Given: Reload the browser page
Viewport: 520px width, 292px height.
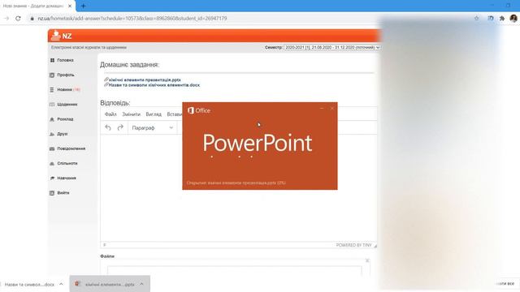Looking at the screenshot, I should pyautogui.click(x=18, y=19).
